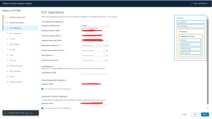Click the Operations primary FQDN field

[95, 31]
